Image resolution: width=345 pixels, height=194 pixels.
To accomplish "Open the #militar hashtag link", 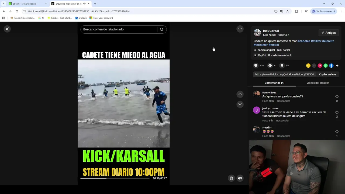I will coord(316,41).
